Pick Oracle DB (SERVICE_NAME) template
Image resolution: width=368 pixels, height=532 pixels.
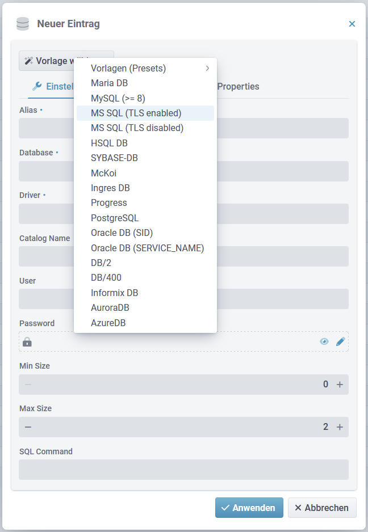pyautogui.click(x=147, y=248)
